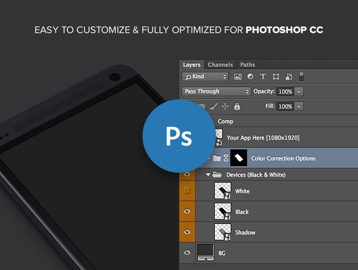Viewport: 358px width, 270px height.
Task: Switch to the Paths tab
Action: point(247,65)
